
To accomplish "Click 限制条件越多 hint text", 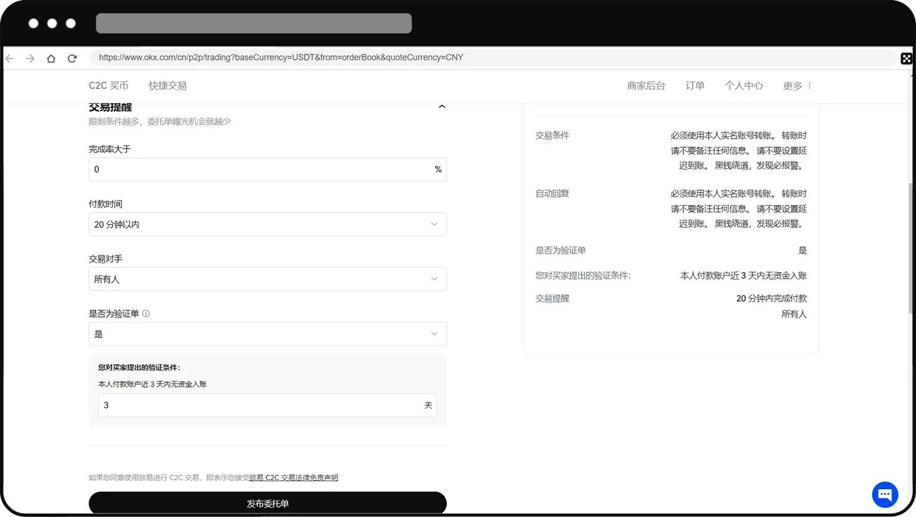I will [x=160, y=121].
